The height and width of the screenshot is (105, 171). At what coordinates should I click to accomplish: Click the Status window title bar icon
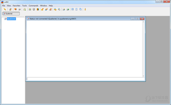click(28, 19)
